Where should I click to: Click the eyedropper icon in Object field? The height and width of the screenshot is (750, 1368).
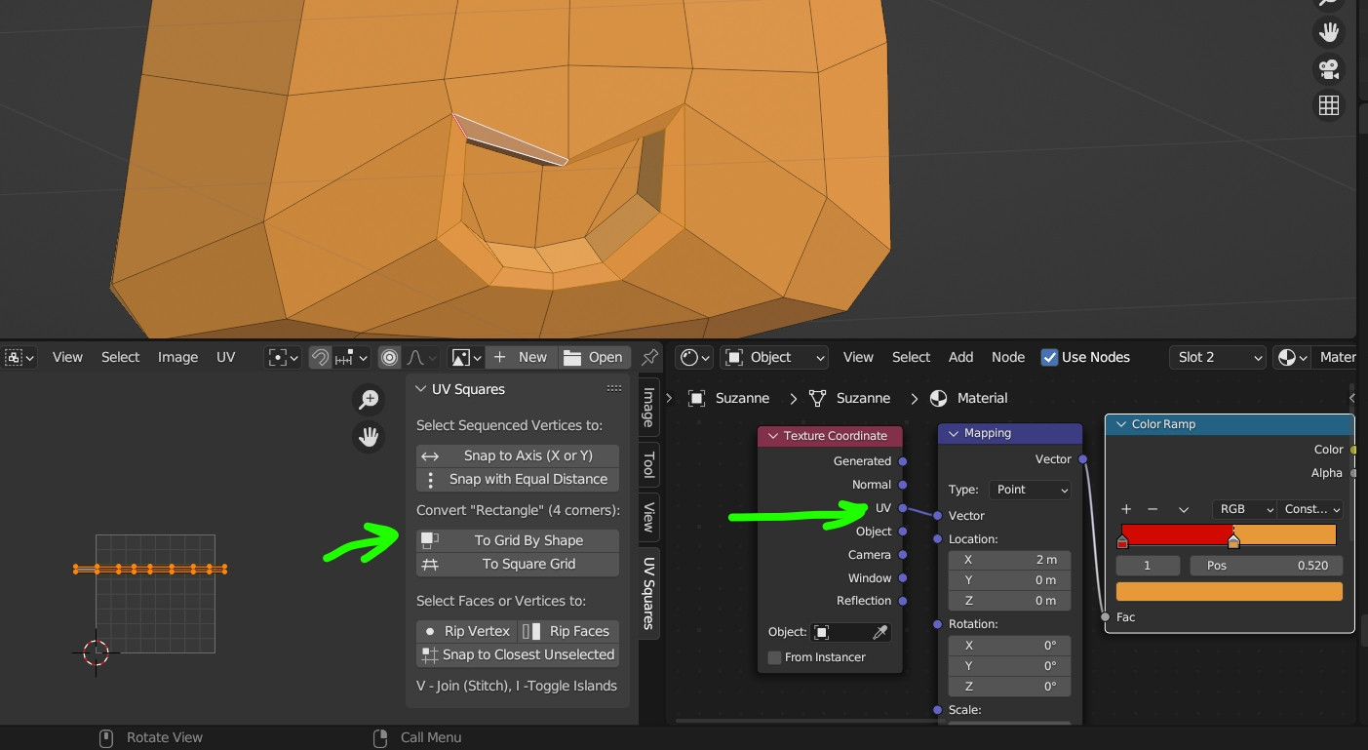(x=880, y=632)
